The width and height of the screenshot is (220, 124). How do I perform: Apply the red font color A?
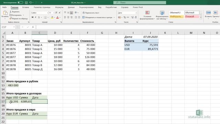[x=57, y=17]
